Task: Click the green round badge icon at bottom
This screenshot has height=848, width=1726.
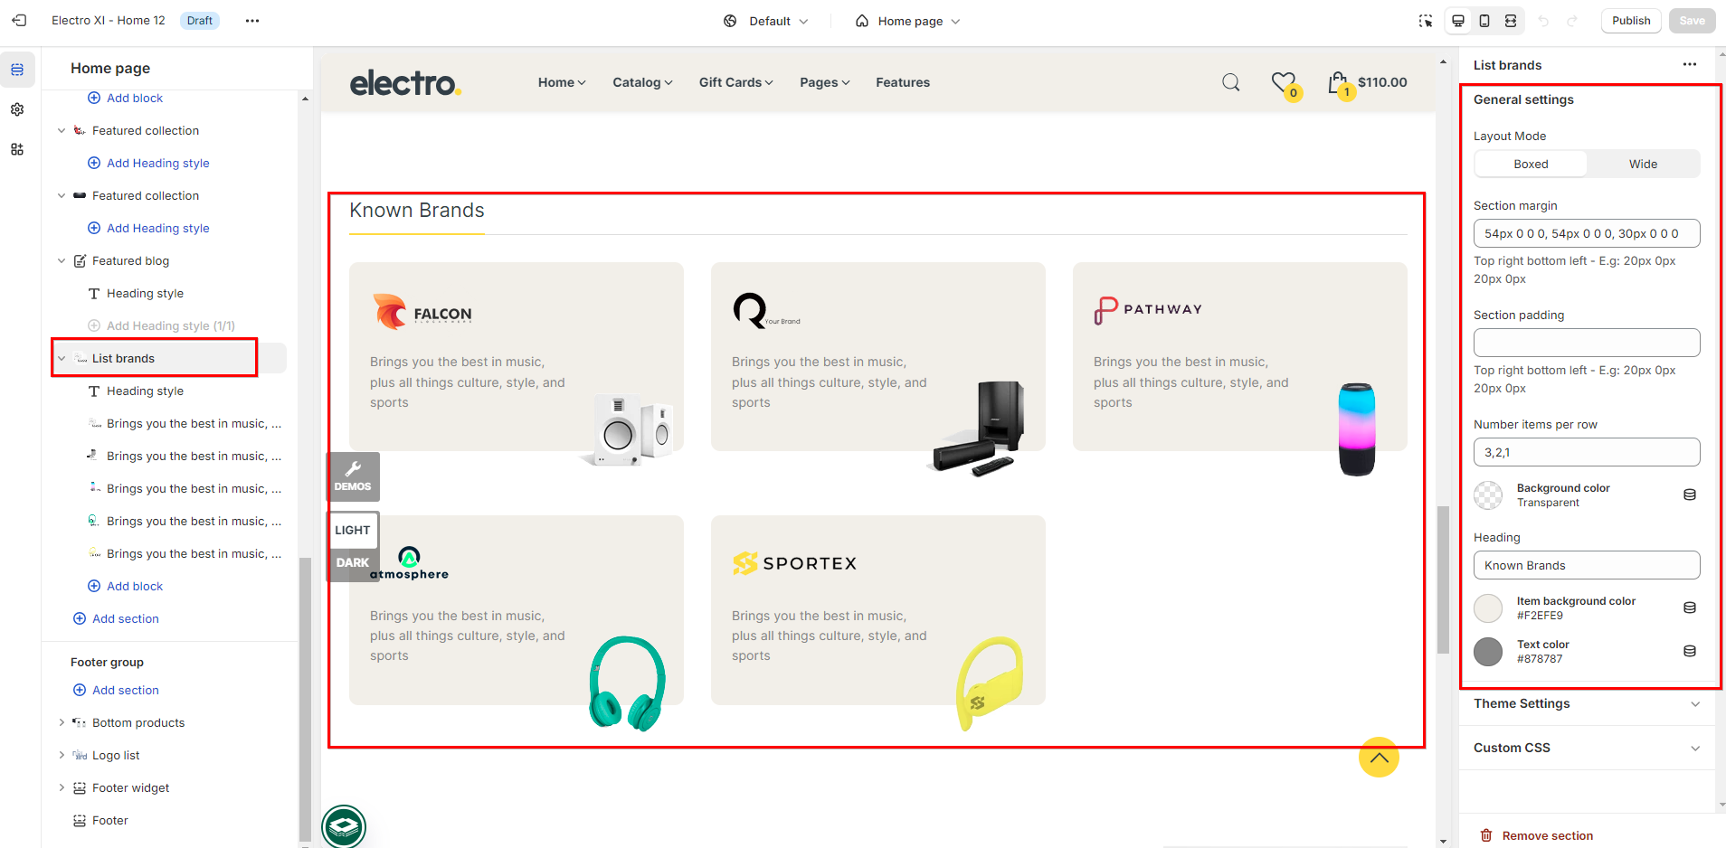Action: (x=344, y=826)
